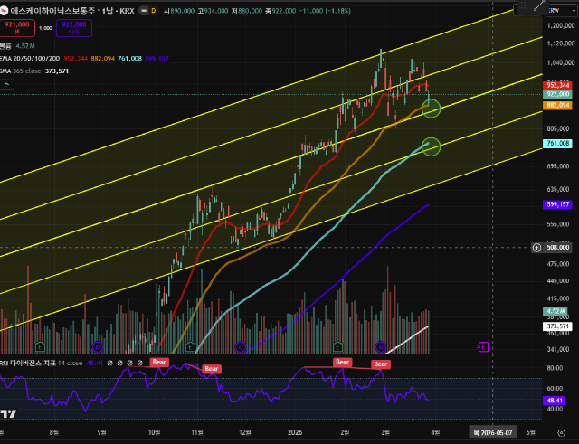This screenshot has width=579, height=444.
Task: Select the RSI 다이버전스 지표 legend title
Action: [28, 364]
